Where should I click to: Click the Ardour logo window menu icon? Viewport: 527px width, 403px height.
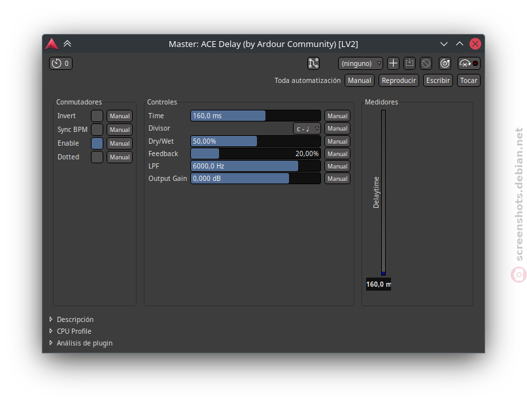(x=52, y=44)
